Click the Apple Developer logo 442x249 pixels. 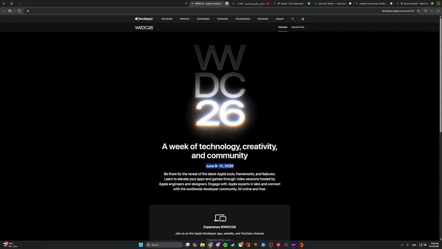pos(144,19)
